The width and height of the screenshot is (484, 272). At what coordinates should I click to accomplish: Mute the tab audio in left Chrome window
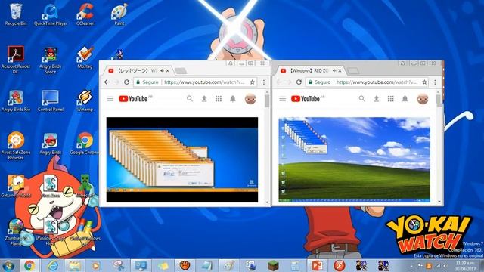click(162, 70)
